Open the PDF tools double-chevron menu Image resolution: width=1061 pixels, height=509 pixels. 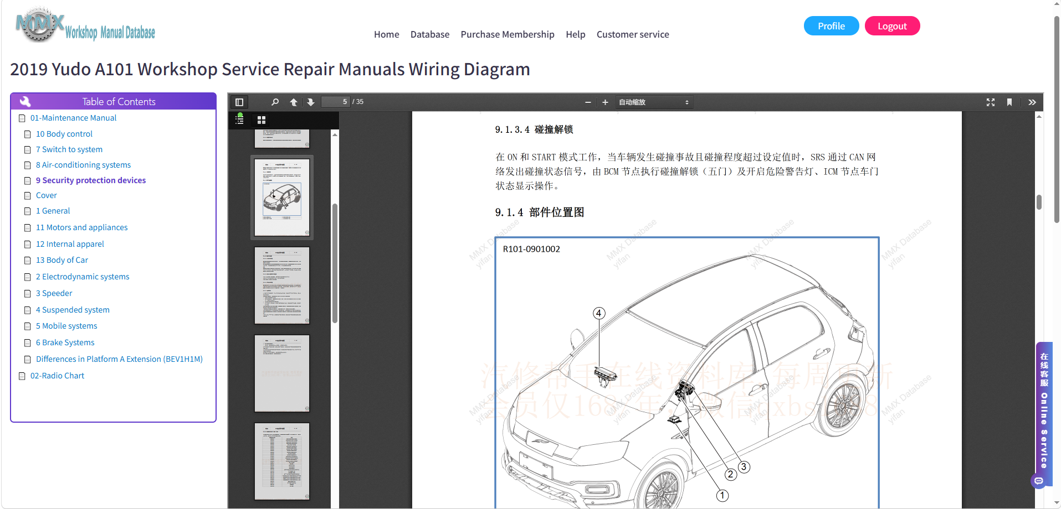[1032, 102]
